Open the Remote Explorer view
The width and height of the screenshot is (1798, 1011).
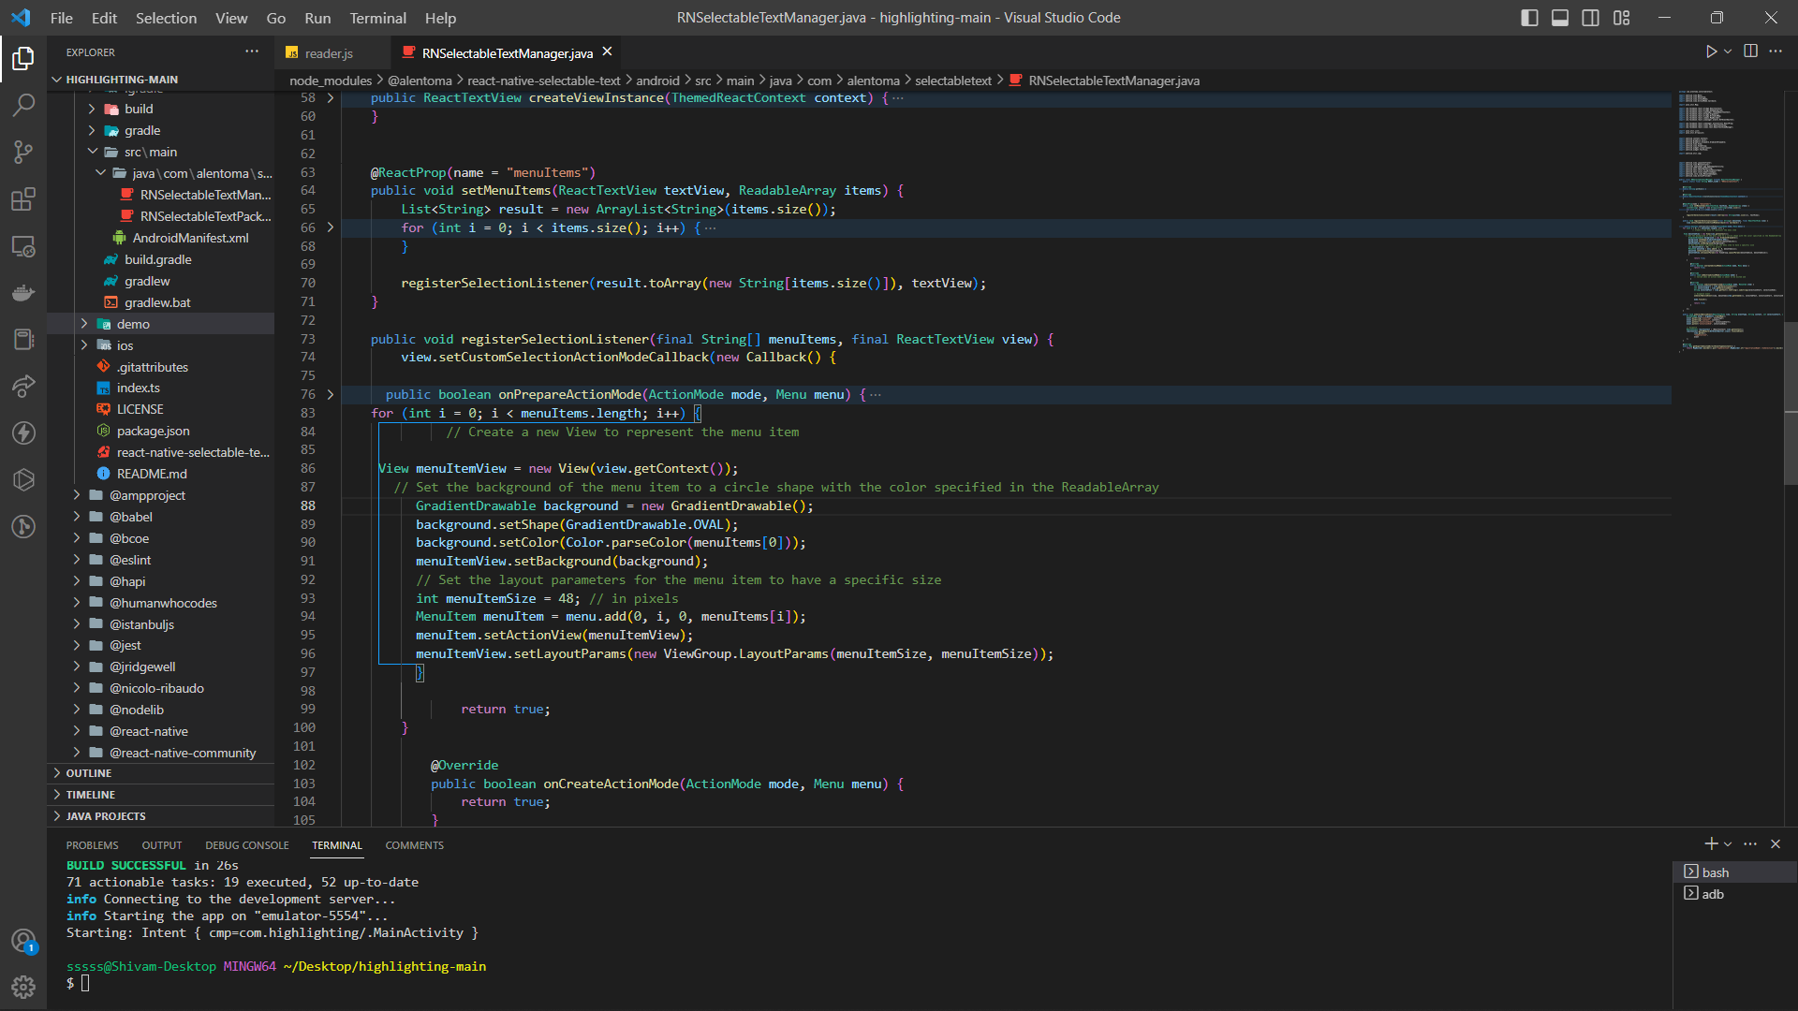(x=23, y=246)
